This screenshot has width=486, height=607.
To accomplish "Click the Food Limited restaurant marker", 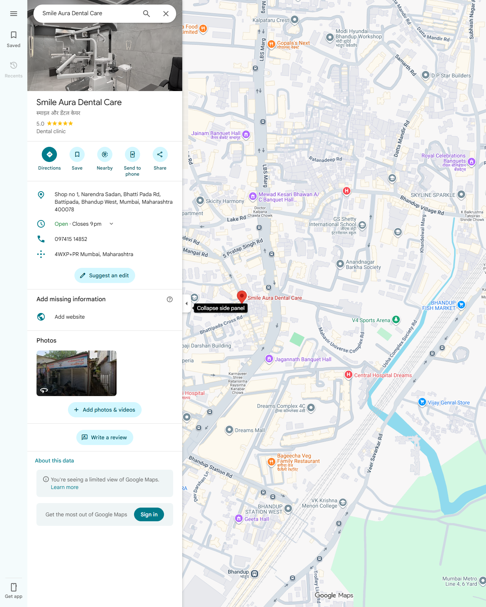I will (203, 28).
